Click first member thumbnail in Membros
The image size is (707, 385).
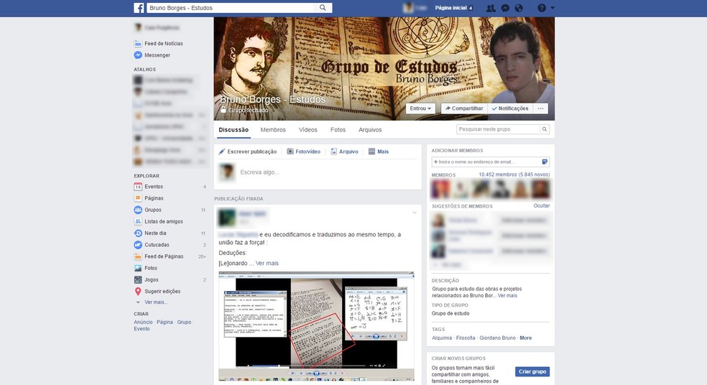(x=440, y=190)
